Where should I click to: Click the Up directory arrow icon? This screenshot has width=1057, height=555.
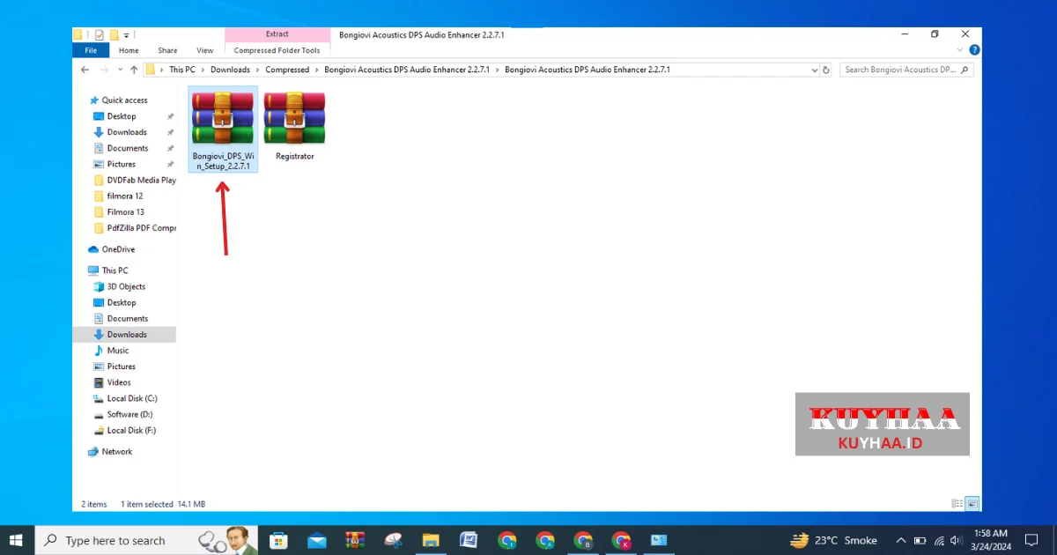point(134,70)
